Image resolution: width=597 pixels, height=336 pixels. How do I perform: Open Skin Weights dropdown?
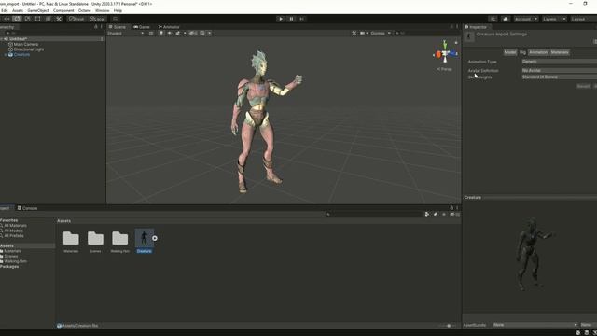click(560, 77)
